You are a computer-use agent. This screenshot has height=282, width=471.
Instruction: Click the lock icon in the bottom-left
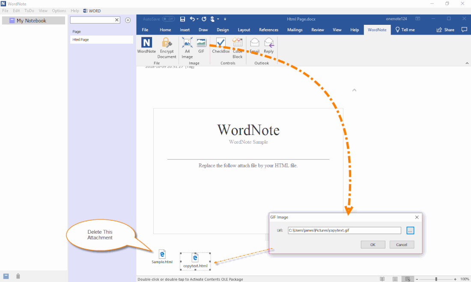coord(18,276)
